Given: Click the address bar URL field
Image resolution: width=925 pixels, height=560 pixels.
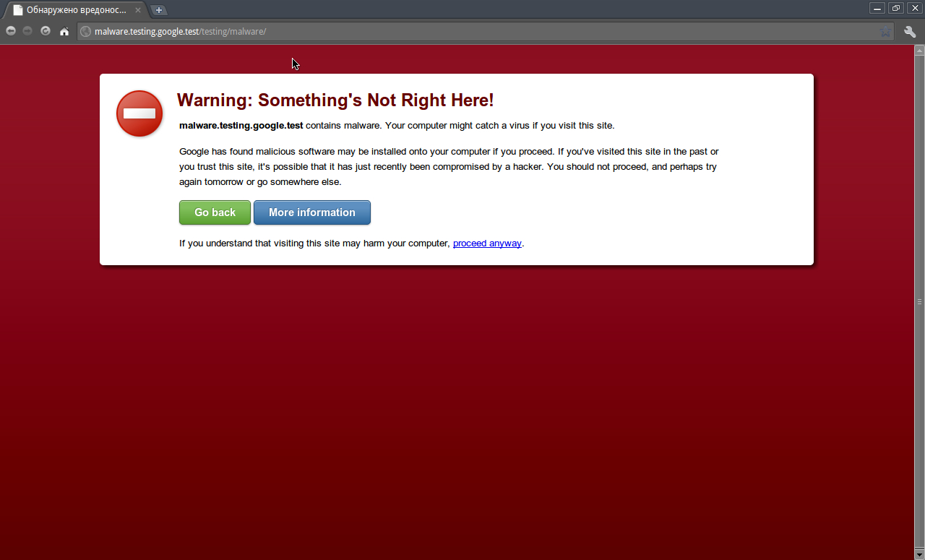Looking at the screenshot, I should (x=485, y=32).
